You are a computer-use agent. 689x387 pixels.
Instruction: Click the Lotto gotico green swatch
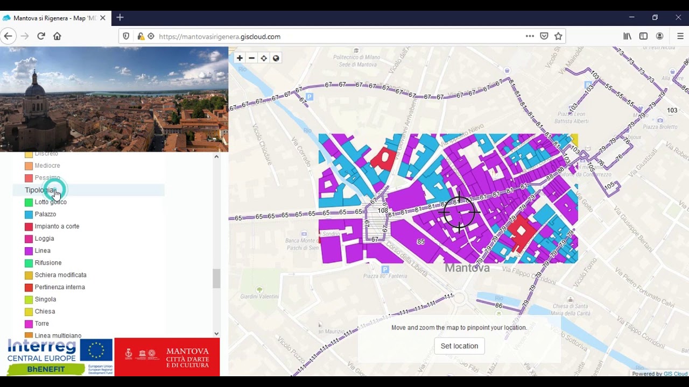click(x=29, y=202)
